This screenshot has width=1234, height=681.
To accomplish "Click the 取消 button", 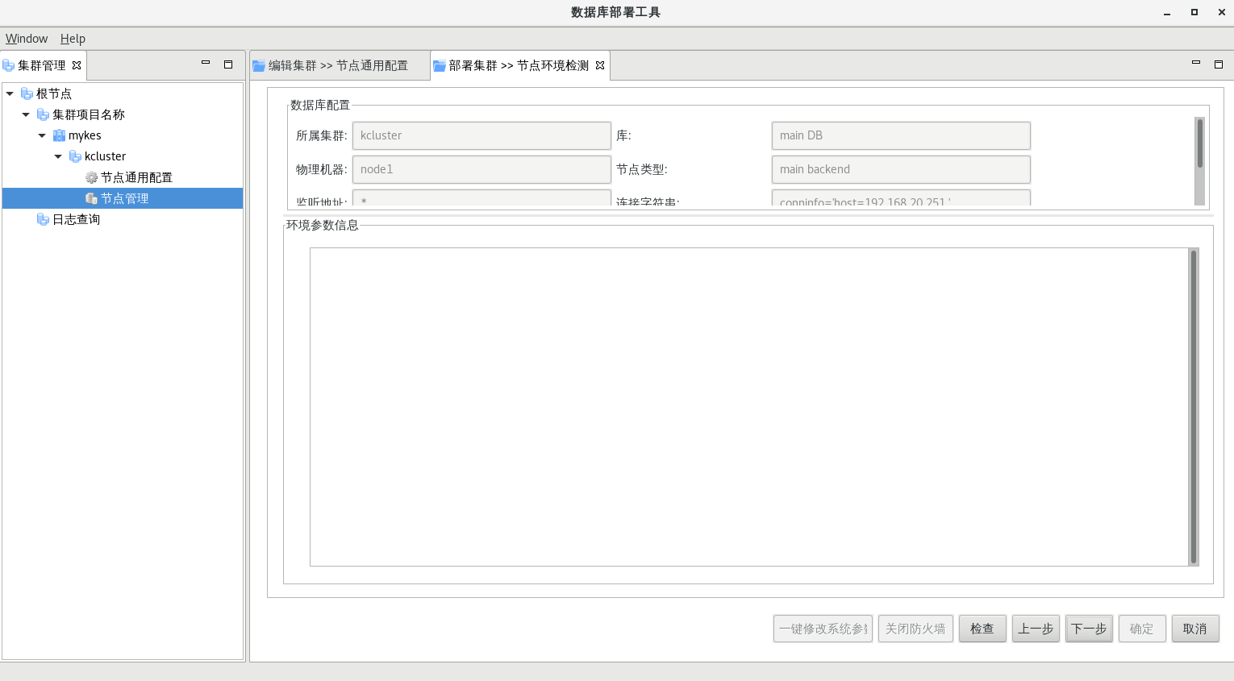I will pyautogui.click(x=1194, y=629).
